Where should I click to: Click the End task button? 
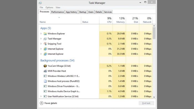coord(146,103)
